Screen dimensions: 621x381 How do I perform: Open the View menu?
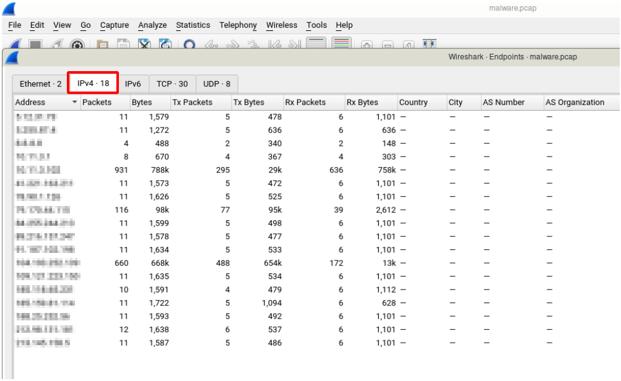coord(62,25)
